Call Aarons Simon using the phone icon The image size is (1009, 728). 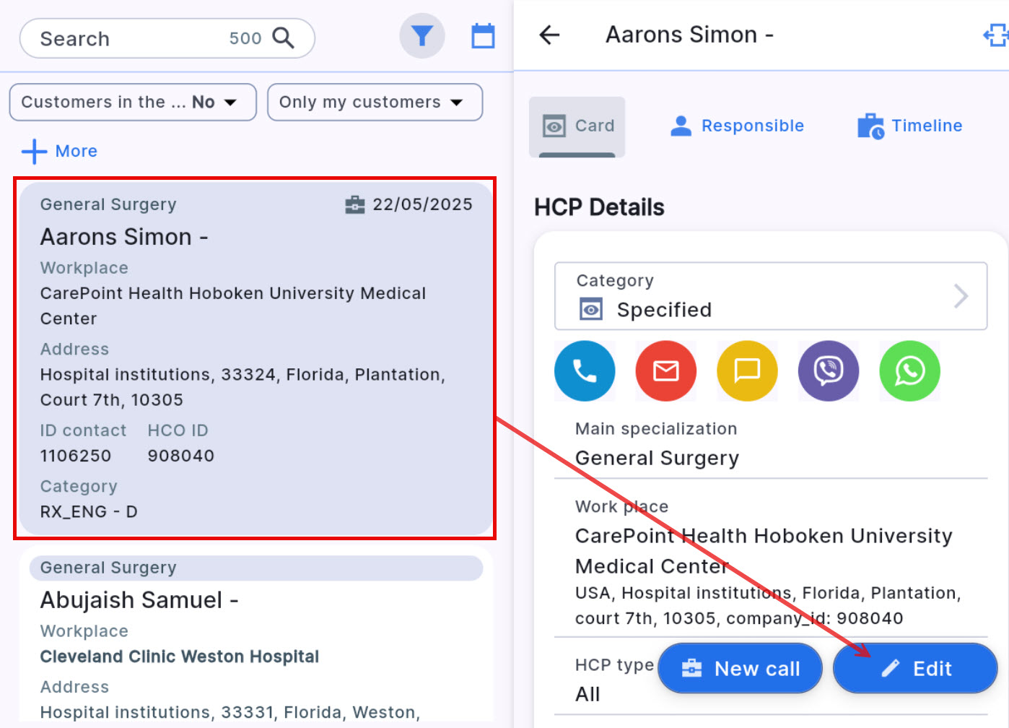(x=585, y=371)
